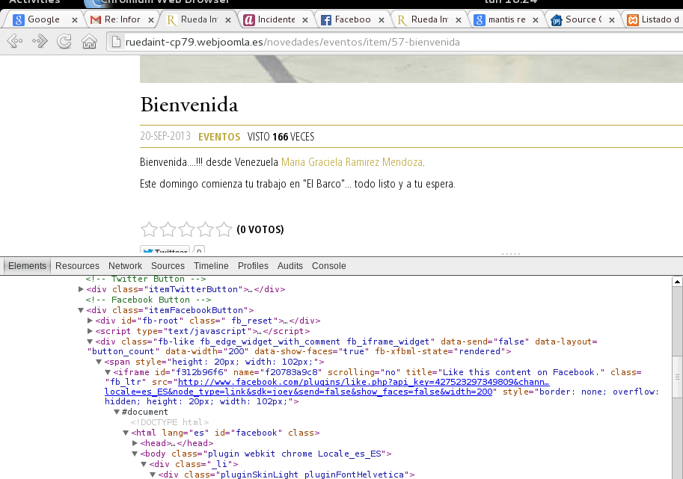Switch to the Google browser tab
The image size is (683, 479).
(42, 19)
